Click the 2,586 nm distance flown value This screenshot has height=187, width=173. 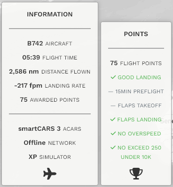(x=24, y=72)
